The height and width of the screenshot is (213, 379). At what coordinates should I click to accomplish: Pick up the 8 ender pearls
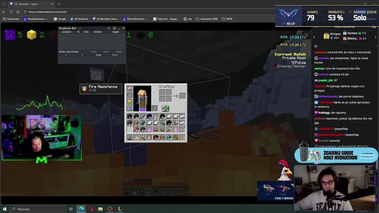click(x=143, y=123)
